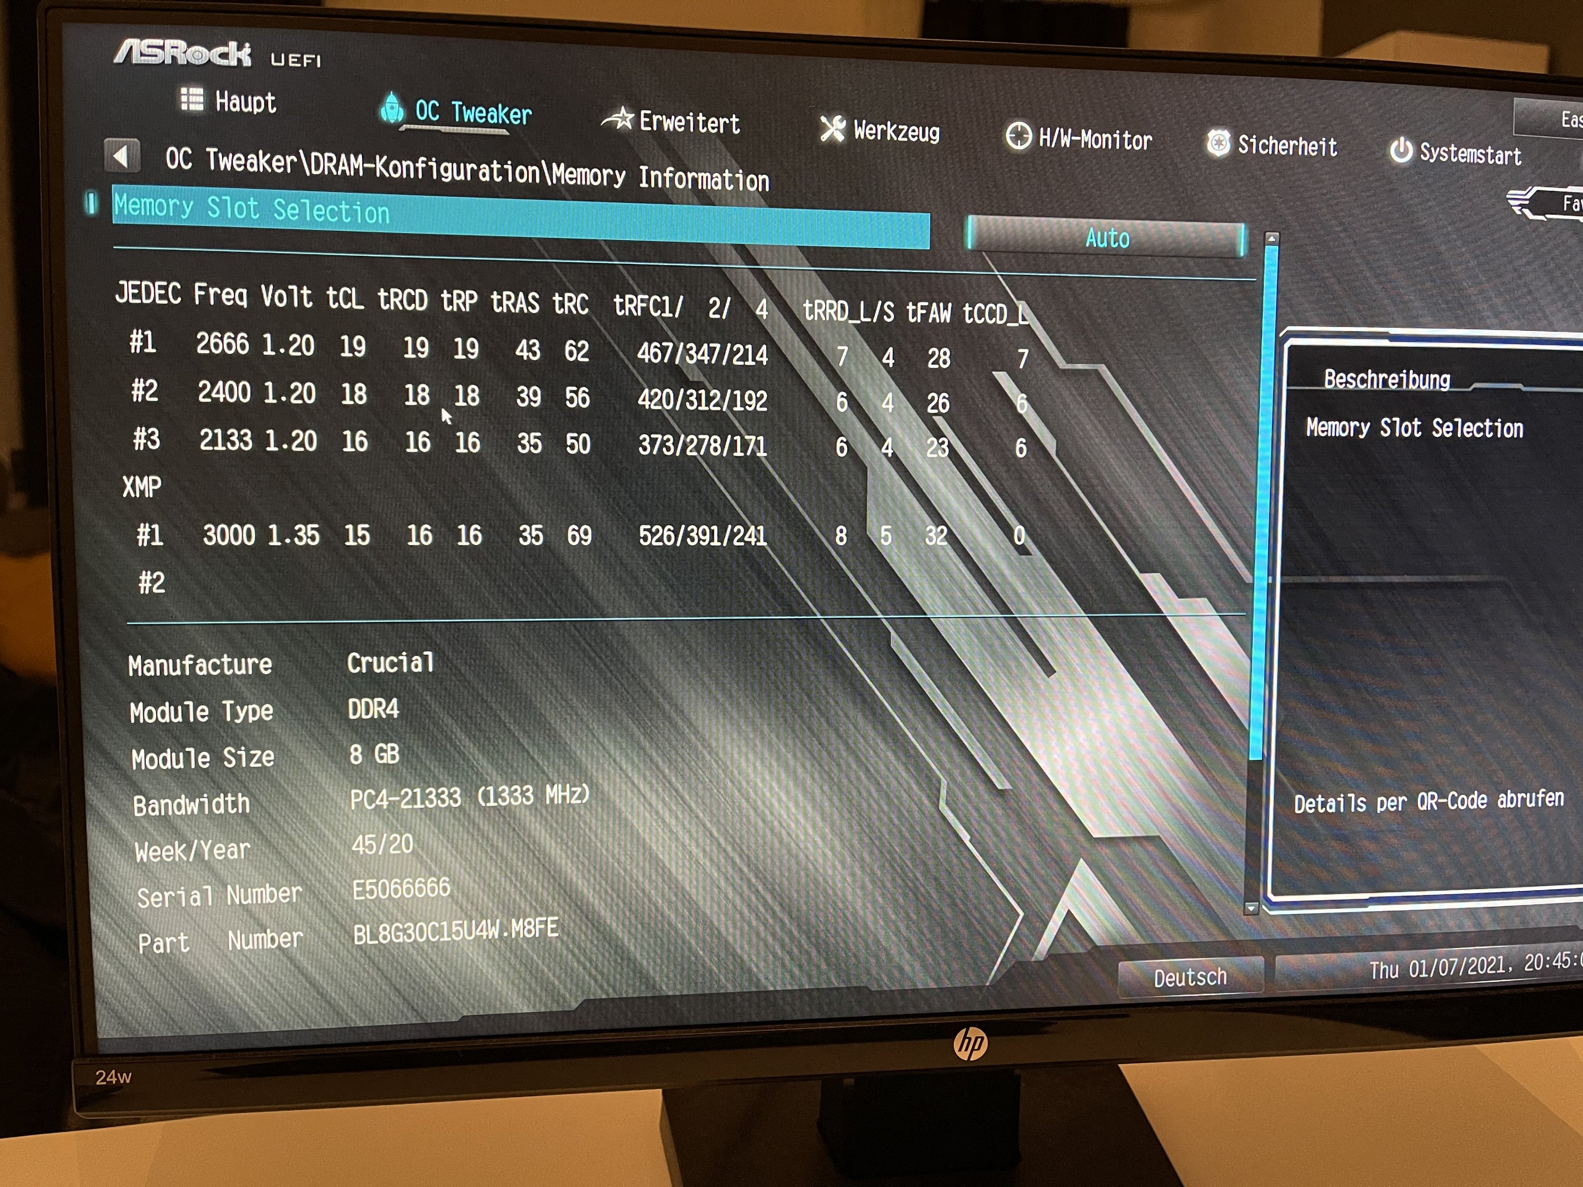This screenshot has height=1187, width=1583.
Task: Click the scrollbar down arrow
Action: [x=1251, y=908]
